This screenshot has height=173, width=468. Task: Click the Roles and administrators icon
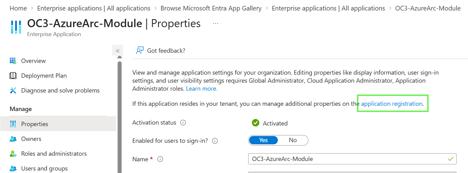point(13,154)
